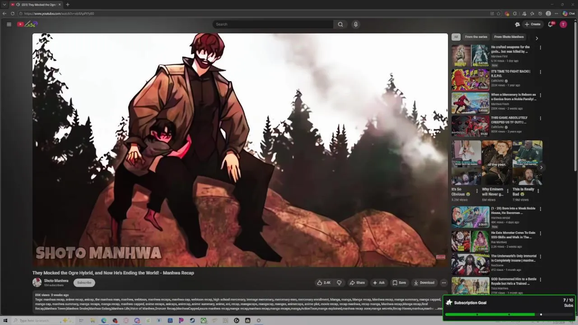
Task: Show next shorts with the arrow
Action: point(541,167)
